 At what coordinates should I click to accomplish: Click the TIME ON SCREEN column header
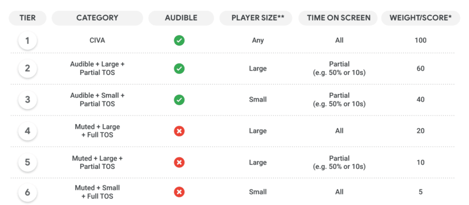(x=338, y=18)
